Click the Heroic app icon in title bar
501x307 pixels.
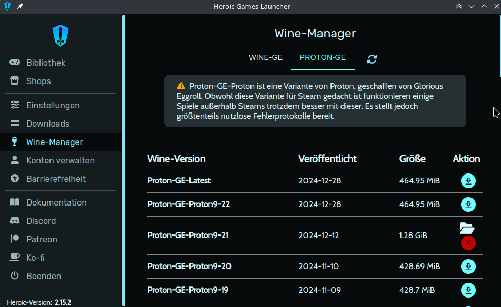point(7,6)
